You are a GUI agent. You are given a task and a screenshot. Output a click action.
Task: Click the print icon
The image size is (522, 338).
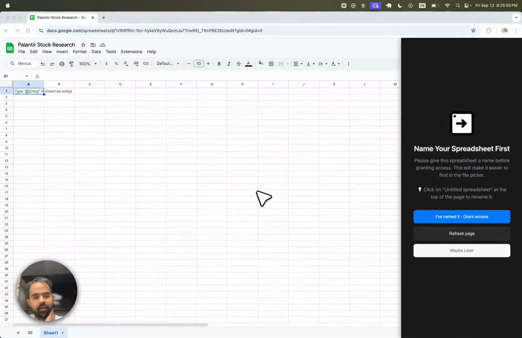click(x=62, y=64)
